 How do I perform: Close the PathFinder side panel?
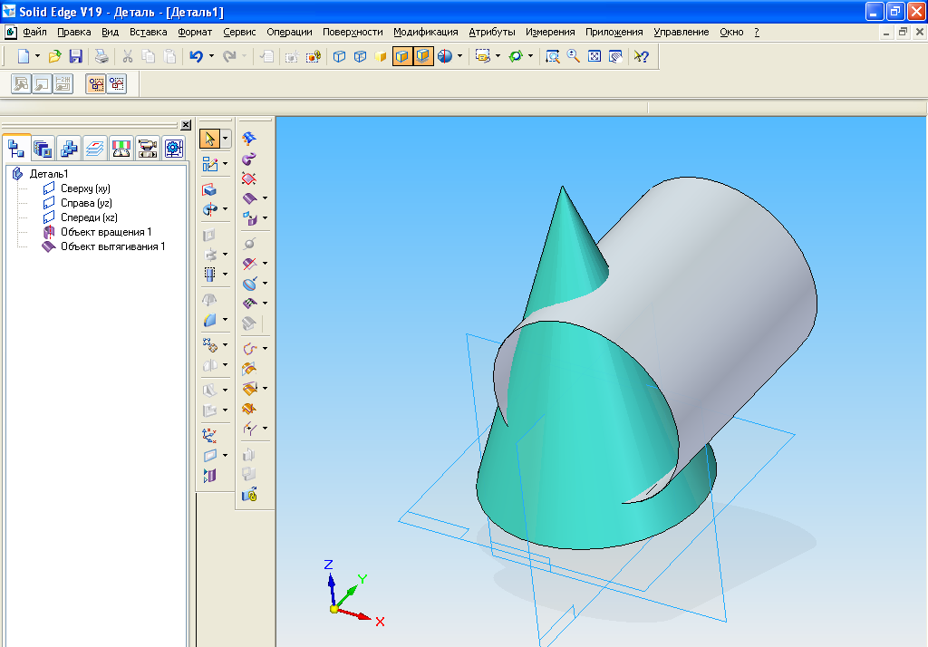[186, 125]
